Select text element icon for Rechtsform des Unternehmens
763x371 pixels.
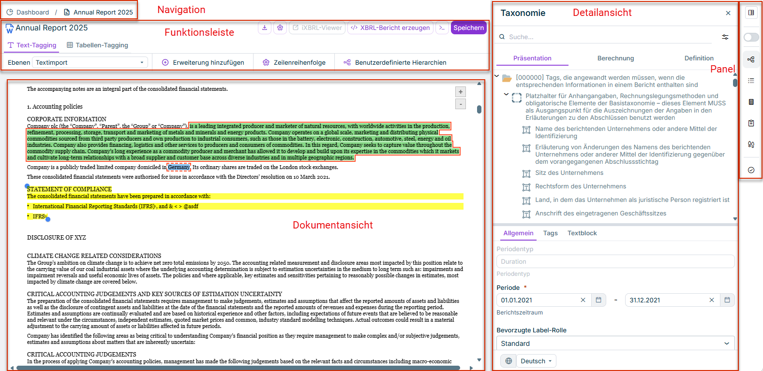[x=526, y=187]
